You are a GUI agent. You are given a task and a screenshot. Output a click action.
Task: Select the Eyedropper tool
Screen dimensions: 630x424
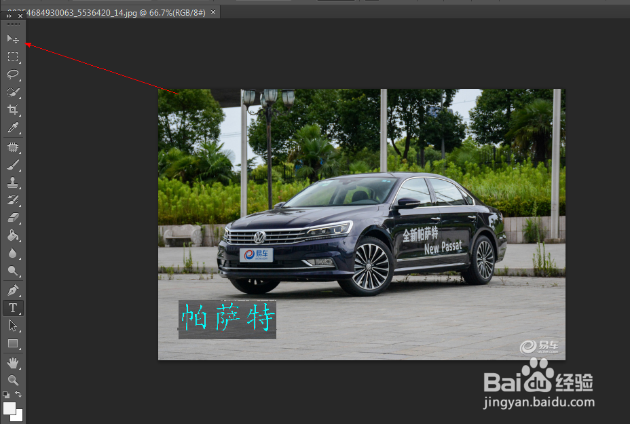13,128
